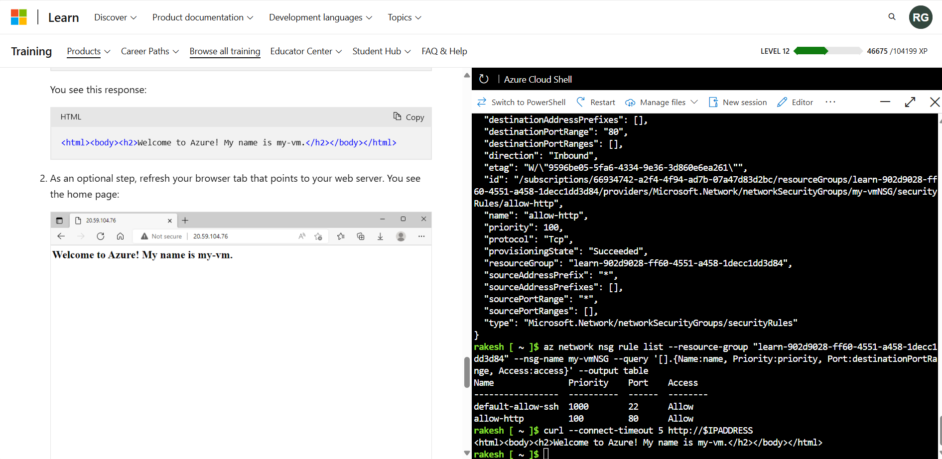
Task: Expand the Career Paths dropdown
Action: (x=149, y=51)
